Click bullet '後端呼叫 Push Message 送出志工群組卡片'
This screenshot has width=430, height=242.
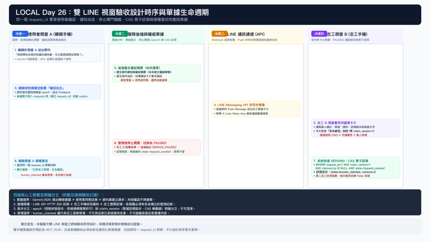point(241,109)
